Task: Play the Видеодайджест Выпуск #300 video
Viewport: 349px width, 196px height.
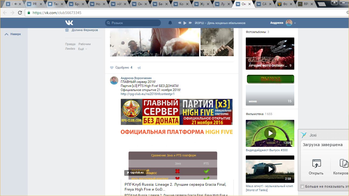Action: point(270,133)
